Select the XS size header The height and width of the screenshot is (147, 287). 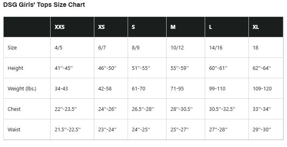tap(102, 27)
